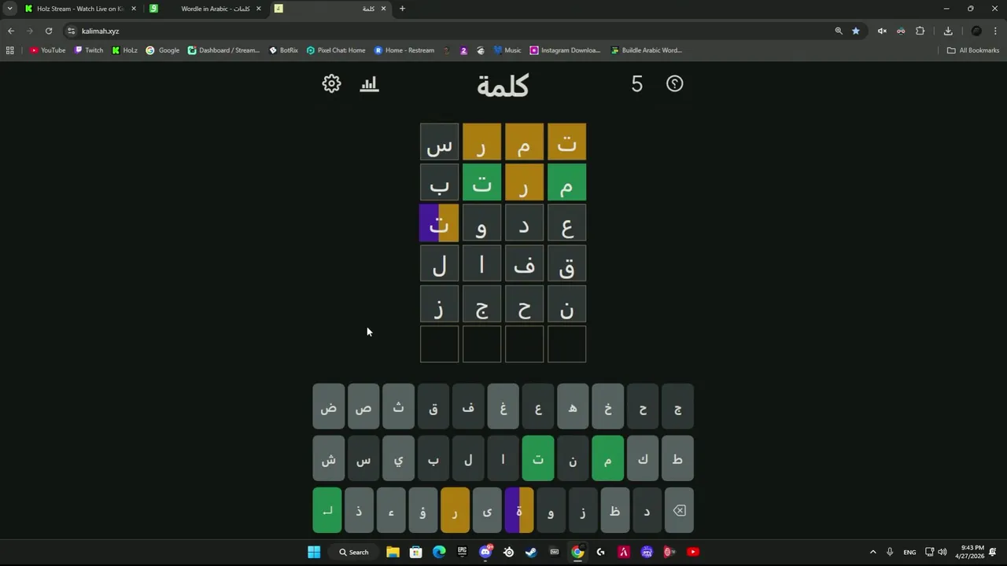
Task: Open the browser extensions puzzle icon
Action: (x=920, y=31)
